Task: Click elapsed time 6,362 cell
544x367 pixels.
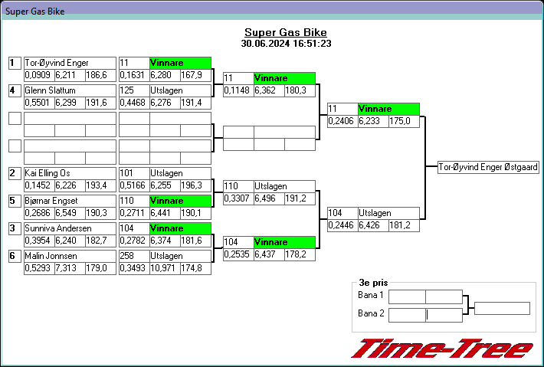Action: tap(269, 90)
